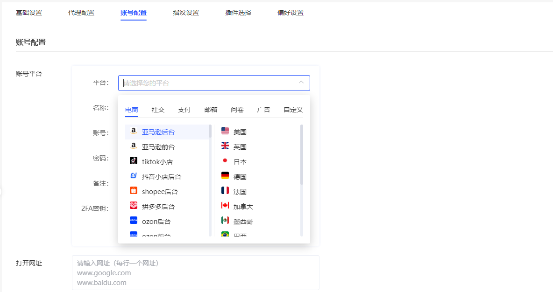Open the 支付 platform category

coord(184,109)
